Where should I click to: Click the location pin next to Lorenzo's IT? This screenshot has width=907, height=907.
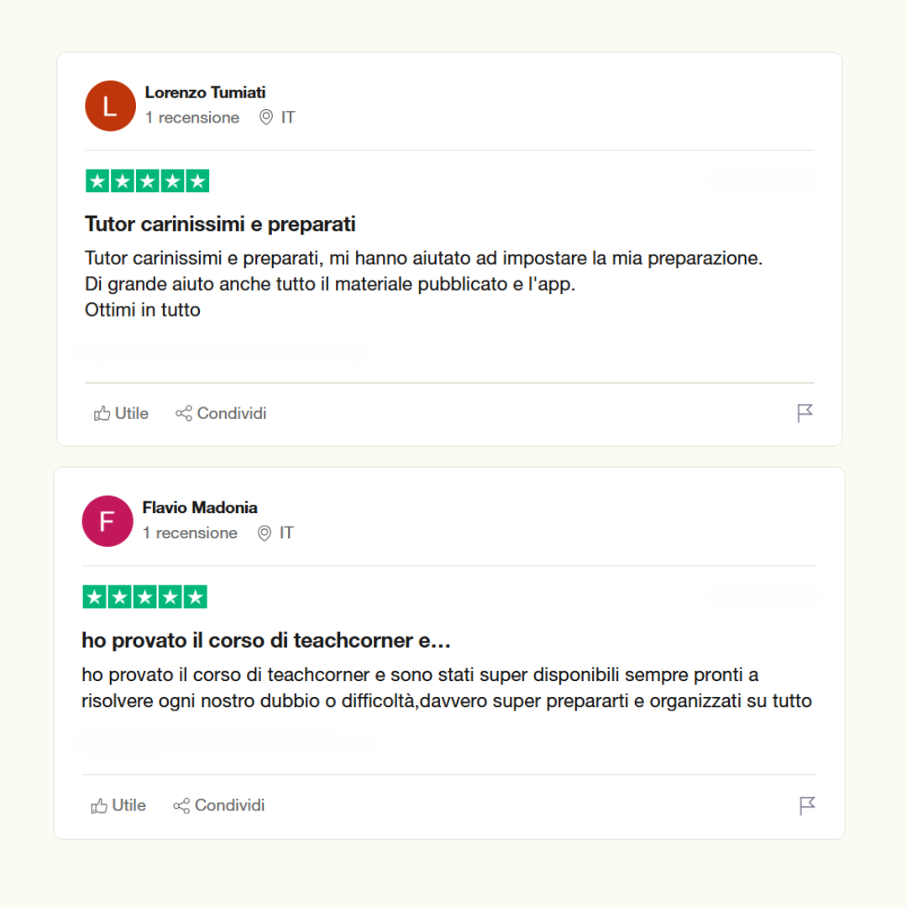click(266, 118)
